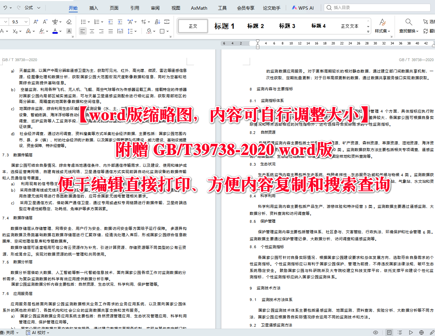Toggle center paragraph alignment
Viewport: 435px width, 336px height.
(92, 31)
